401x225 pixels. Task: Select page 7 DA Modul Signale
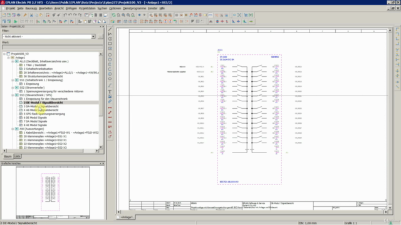pos(35,121)
